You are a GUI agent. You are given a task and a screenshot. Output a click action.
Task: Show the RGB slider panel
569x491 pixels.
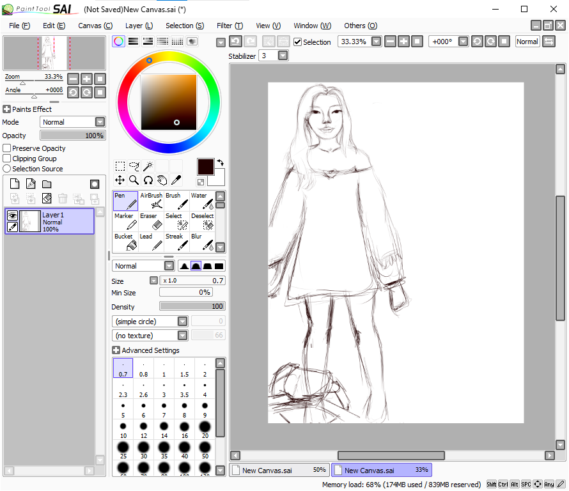[133, 42]
